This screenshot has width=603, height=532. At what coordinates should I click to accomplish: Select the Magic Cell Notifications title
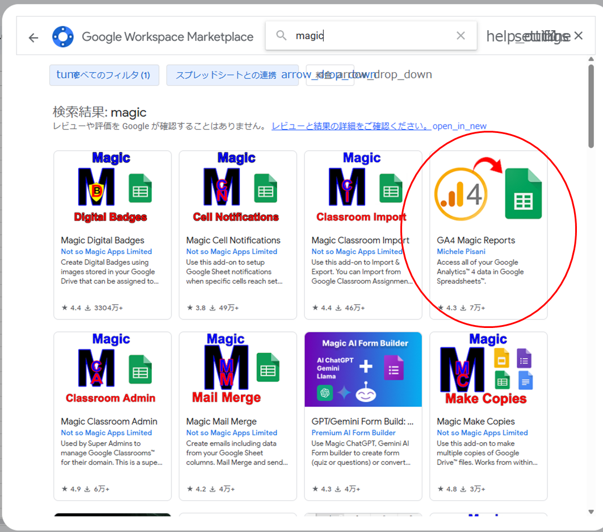[x=233, y=240]
